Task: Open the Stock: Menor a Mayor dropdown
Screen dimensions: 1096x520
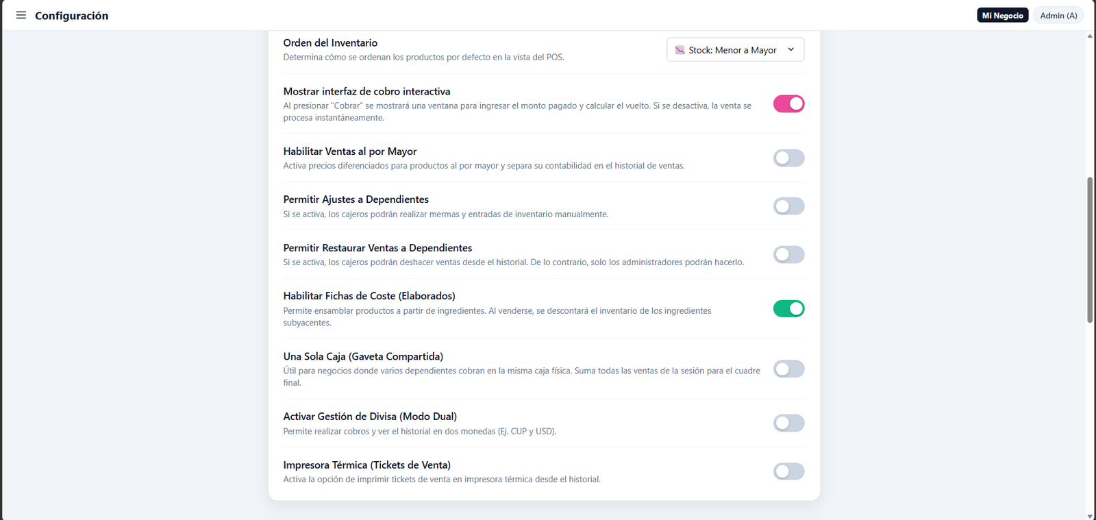Action: tap(735, 49)
